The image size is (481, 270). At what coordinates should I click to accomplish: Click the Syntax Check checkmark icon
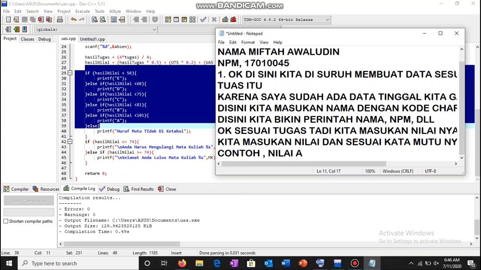[203, 19]
